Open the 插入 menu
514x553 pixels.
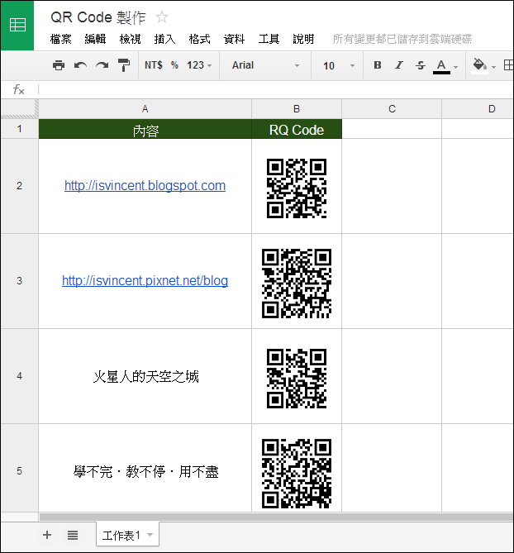164,39
